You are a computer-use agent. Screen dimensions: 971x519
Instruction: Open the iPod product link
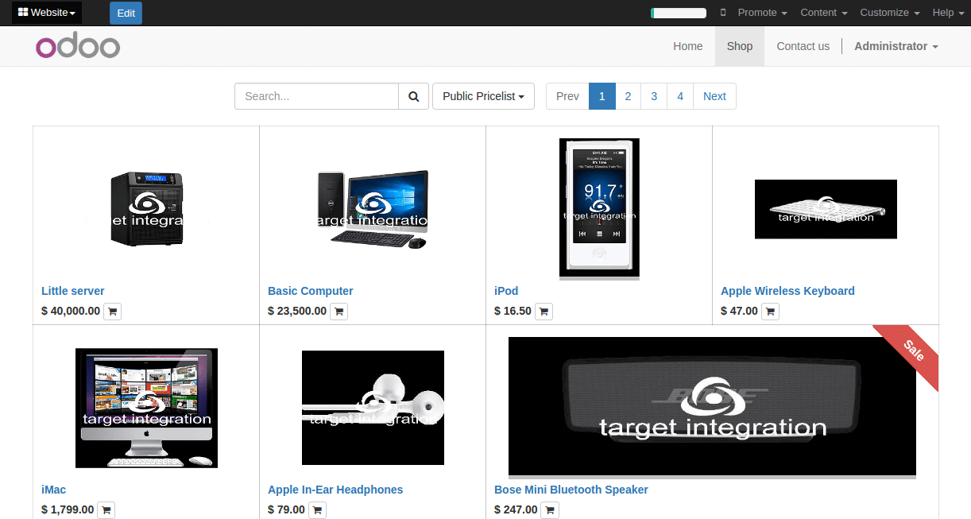(x=506, y=291)
